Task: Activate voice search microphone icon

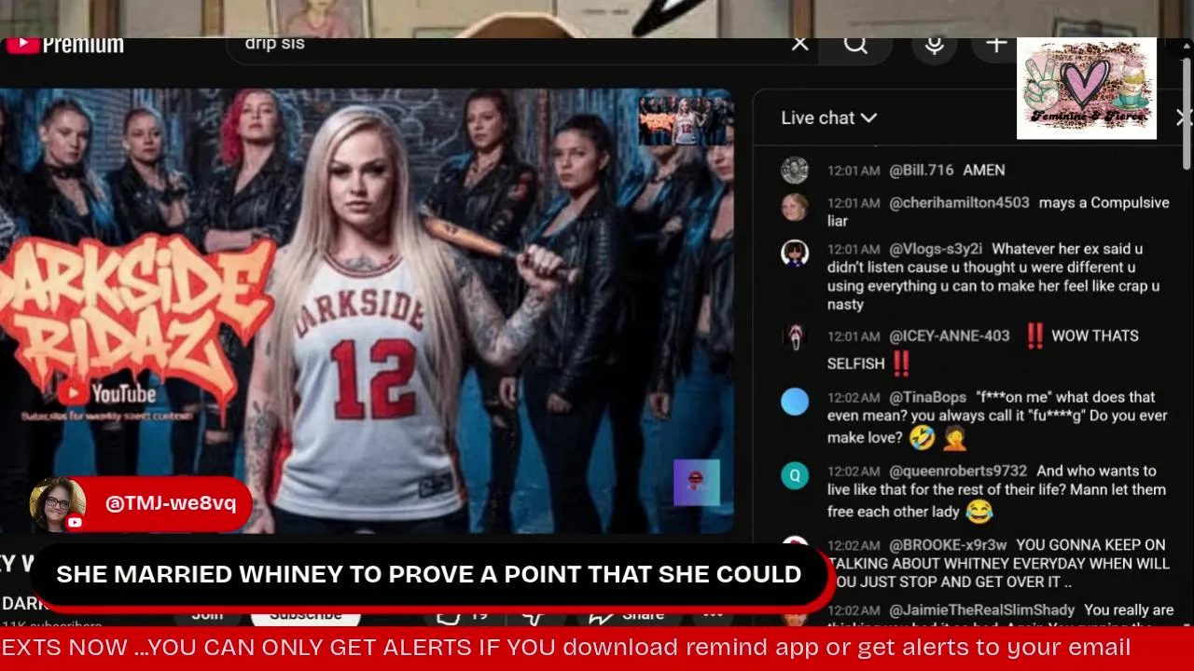Action: pyautogui.click(x=935, y=45)
